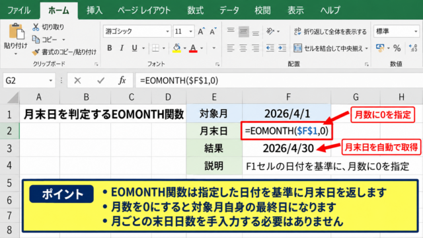Image resolution: width=423 pixels, height=238 pixels.
Task: Click Wrap Text (折り返して全体を表示する)
Action: [x=330, y=32]
